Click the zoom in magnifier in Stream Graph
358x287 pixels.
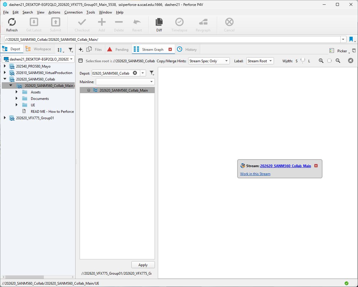tap(321, 61)
